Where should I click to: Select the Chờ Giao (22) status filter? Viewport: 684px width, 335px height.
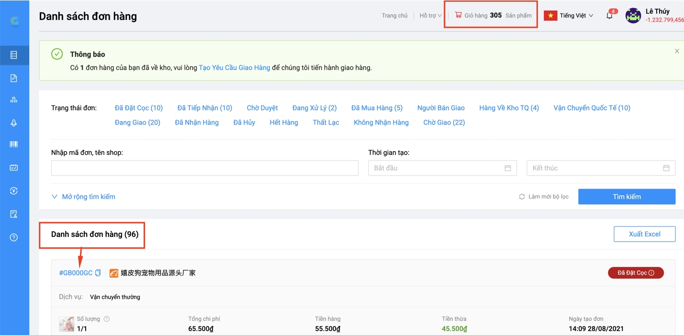pos(444,123)
